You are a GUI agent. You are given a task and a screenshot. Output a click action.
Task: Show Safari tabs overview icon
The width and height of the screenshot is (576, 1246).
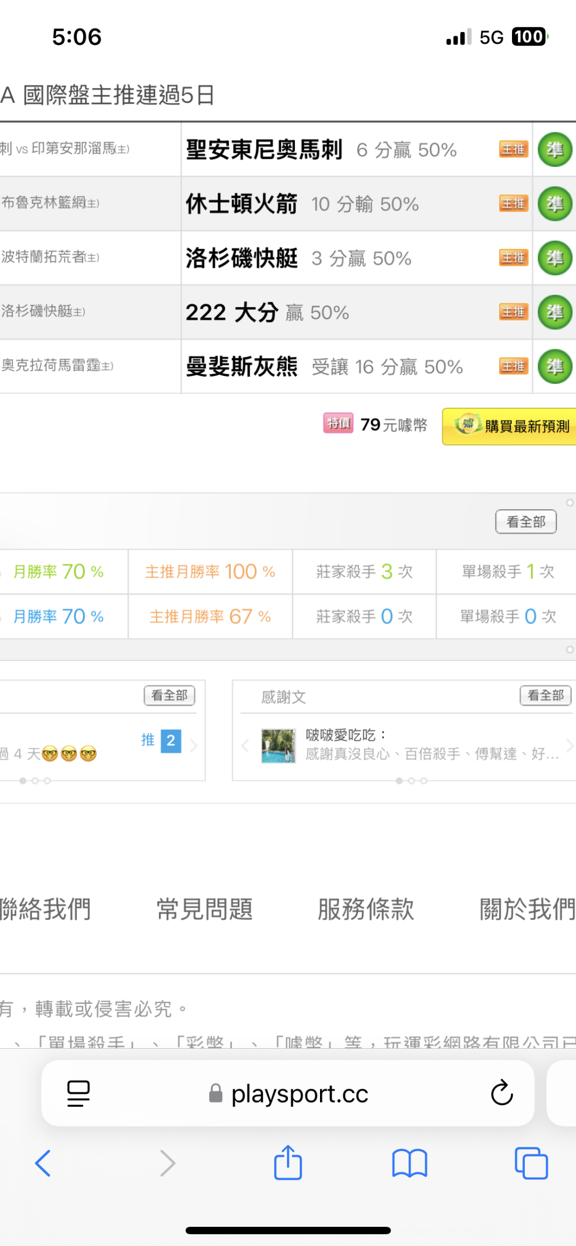point(531,1163)
